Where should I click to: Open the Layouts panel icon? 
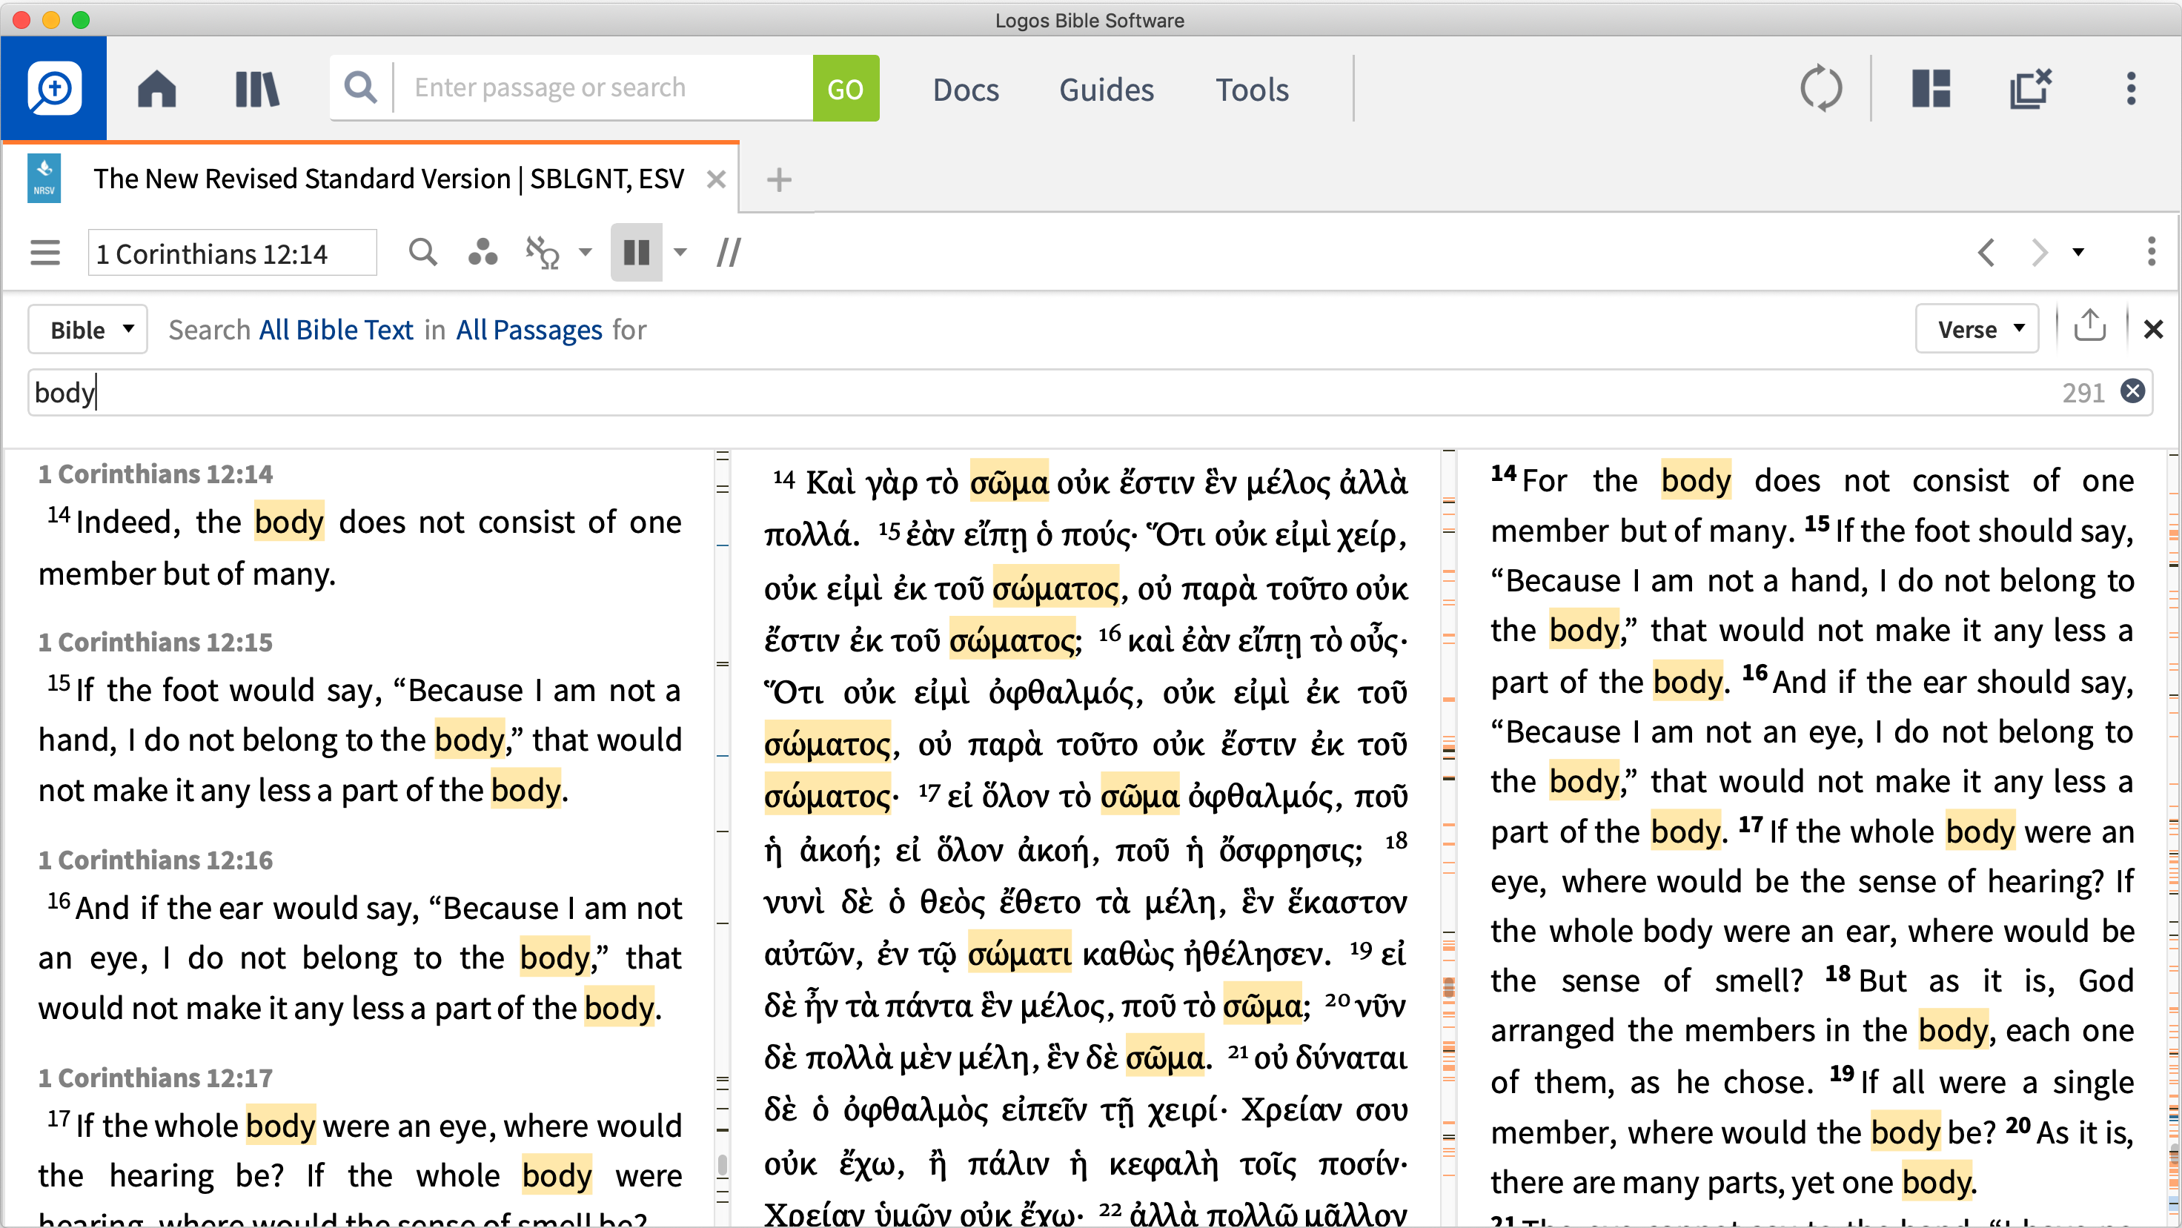coord(1931,89)
